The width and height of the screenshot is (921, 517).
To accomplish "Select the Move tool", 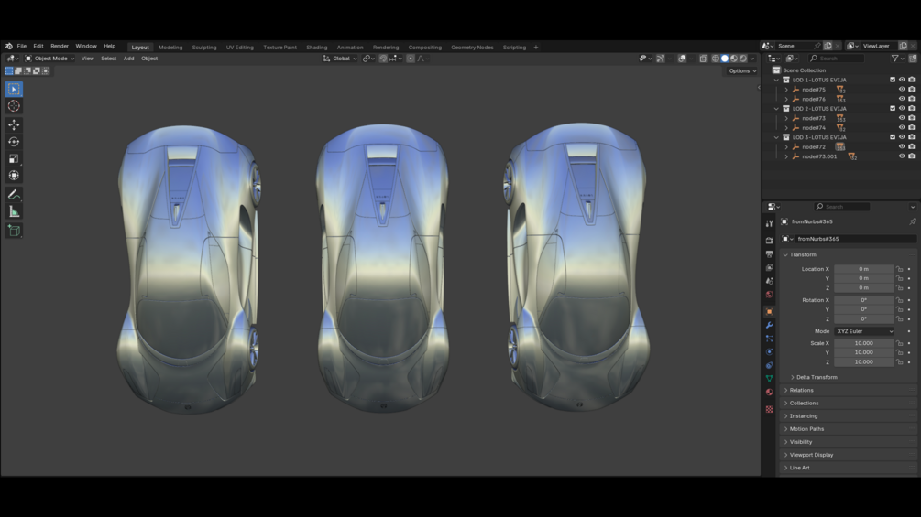I will [14, 124].
